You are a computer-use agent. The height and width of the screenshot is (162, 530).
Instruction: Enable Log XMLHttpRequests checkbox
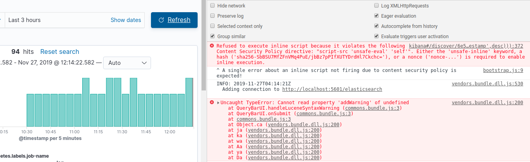click(377, 6)
